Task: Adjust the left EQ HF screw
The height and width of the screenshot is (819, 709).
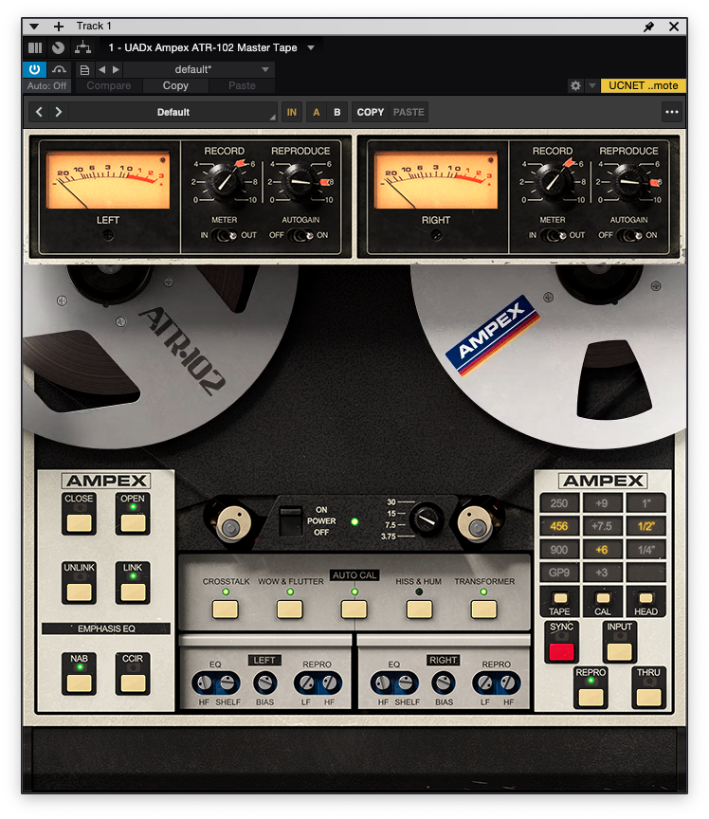Action: click(x=205, y=682)
